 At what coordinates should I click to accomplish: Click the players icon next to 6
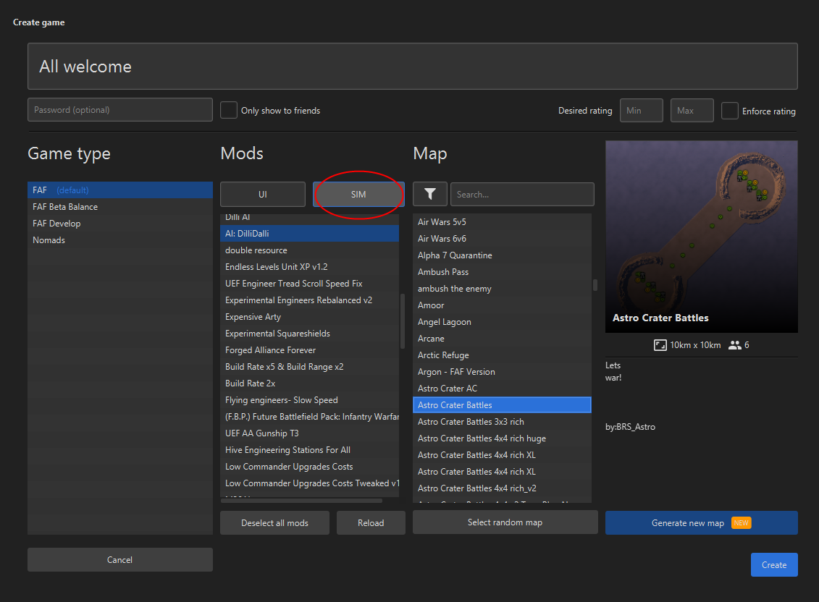tap(735, 345)
